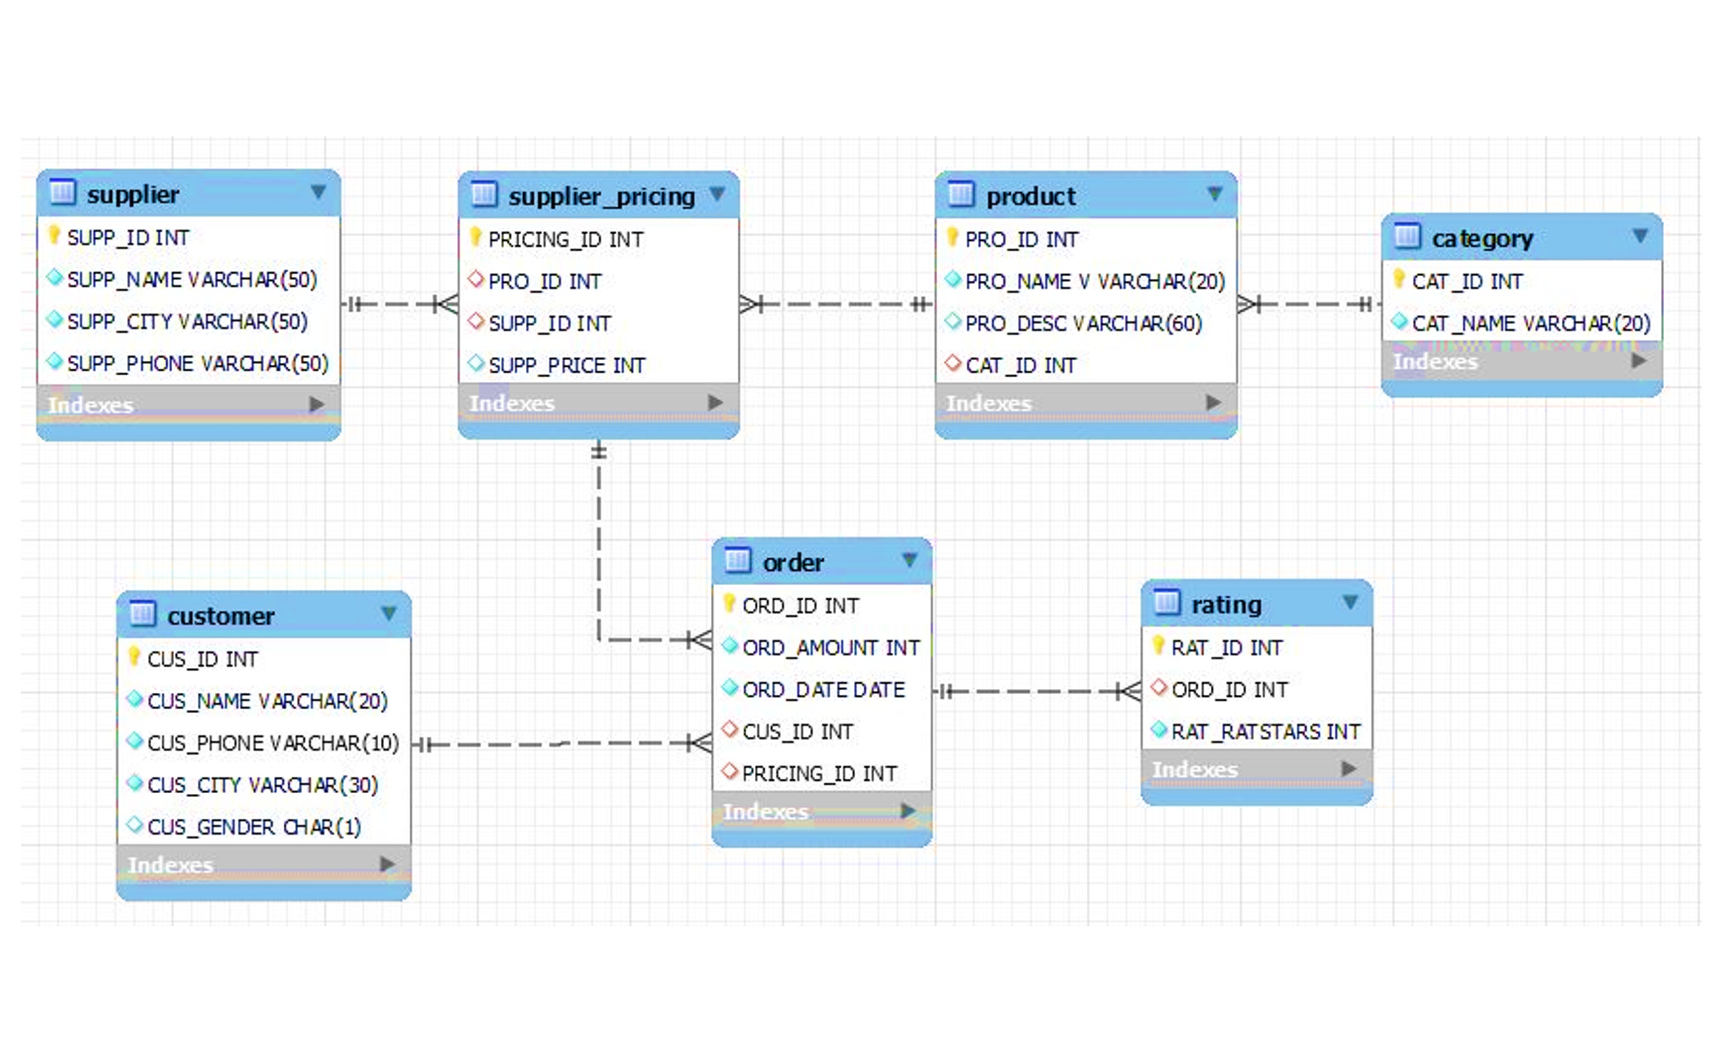1723x1063 pixels.
Task: Expand Indexes section of category table
Action: click(1638, 361)
